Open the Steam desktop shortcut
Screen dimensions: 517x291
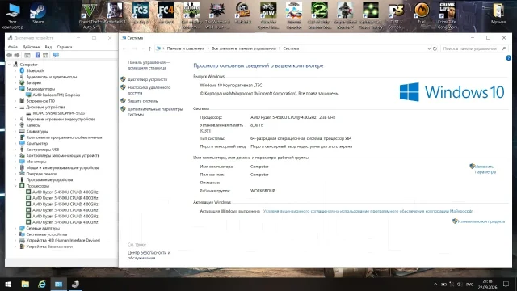click(x=38, y=13)
